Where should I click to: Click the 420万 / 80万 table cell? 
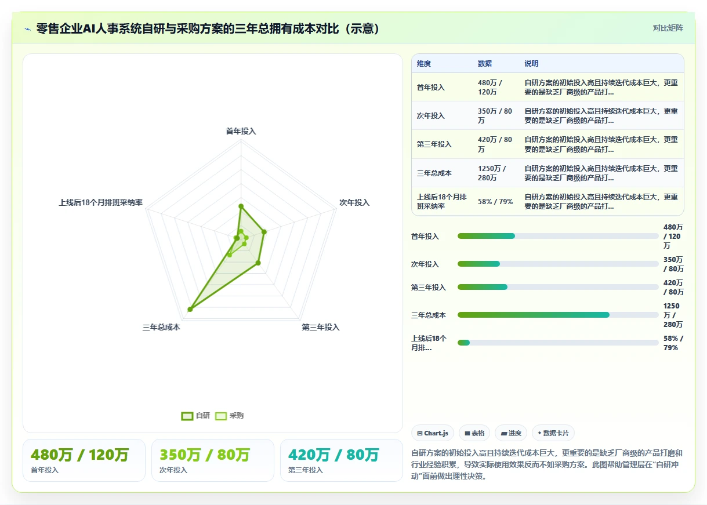click(496, 144)
